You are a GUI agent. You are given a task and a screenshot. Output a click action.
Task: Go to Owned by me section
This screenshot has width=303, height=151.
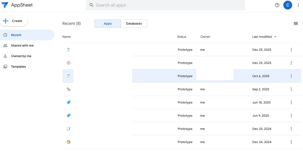pos(21,56)
